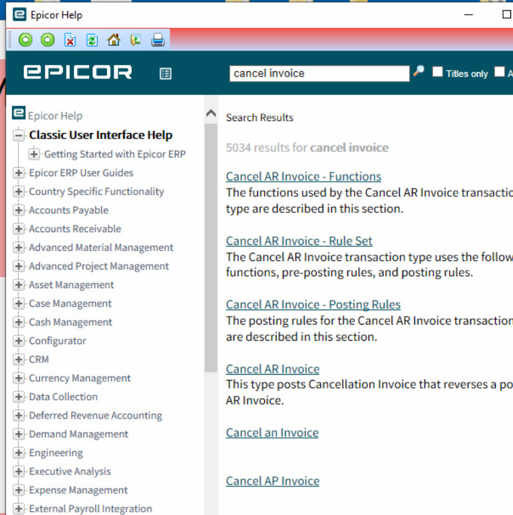Expand the Currency Management plus box
Image resolution: width=513 pixels, height=515 pixels.
[19, 378]
